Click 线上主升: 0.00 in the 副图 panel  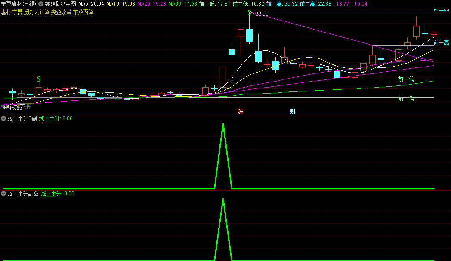click(x=58, y=194)
